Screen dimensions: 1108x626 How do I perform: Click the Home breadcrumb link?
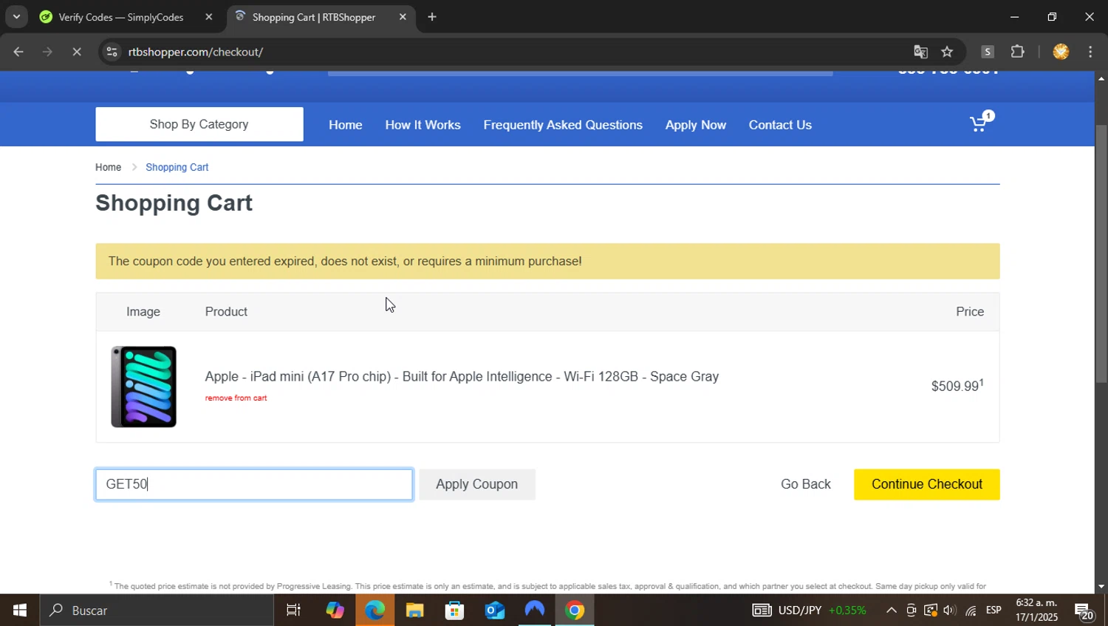tap(108, 167)
